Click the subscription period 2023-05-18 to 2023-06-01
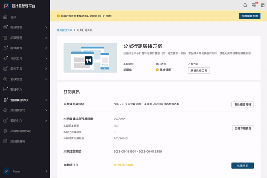The image size is (267, 178). (138, 151)
